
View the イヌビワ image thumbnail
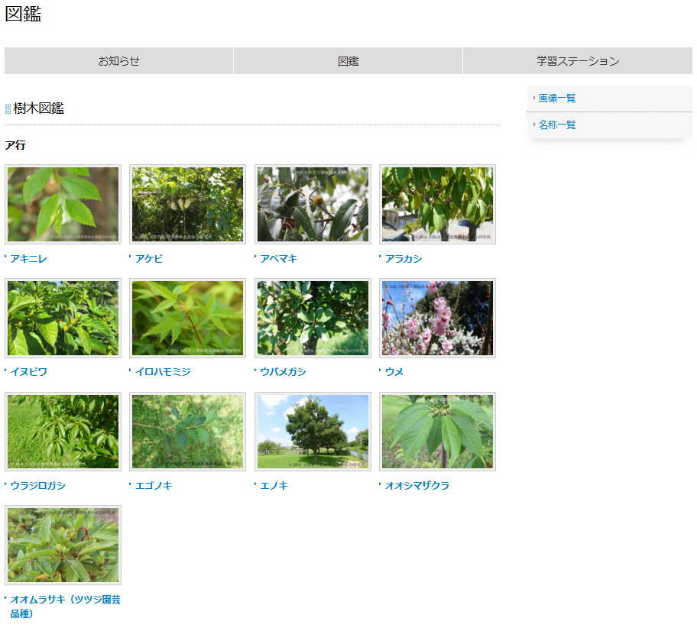(x=63, y=318)
